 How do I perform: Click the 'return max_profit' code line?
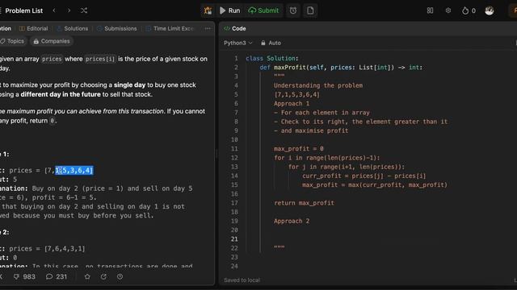pyautogui.click(x=304, y=203)
